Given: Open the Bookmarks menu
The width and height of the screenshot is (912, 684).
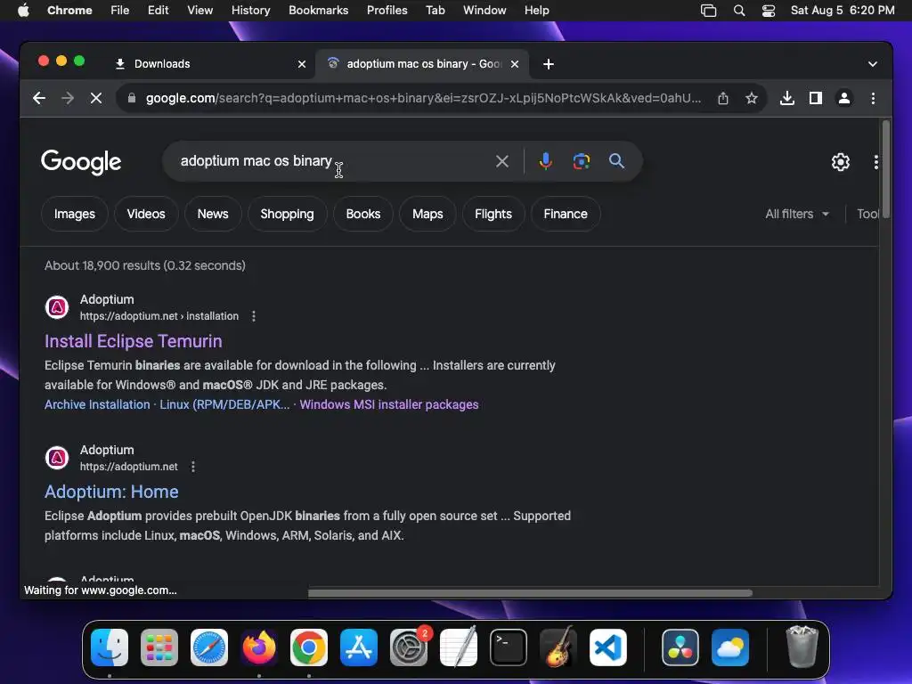Looking at the screenshot, I should coord(318,11).
